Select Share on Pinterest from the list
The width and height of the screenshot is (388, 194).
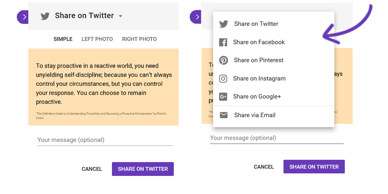coord(274,60)
